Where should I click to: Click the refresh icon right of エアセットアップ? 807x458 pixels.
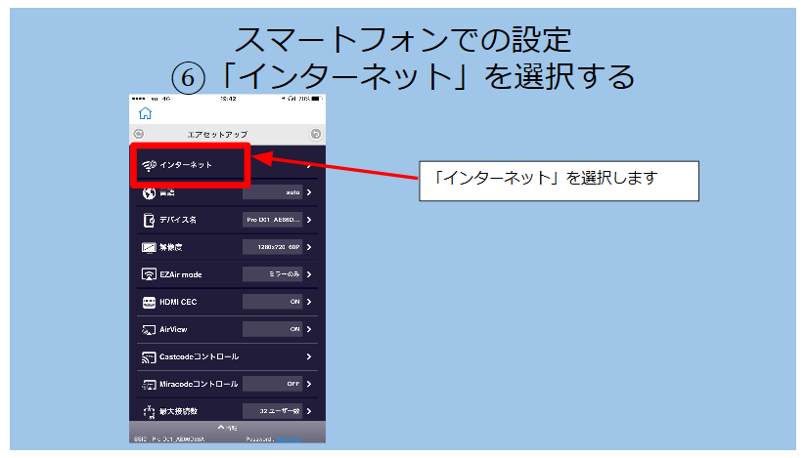[315, 133]
